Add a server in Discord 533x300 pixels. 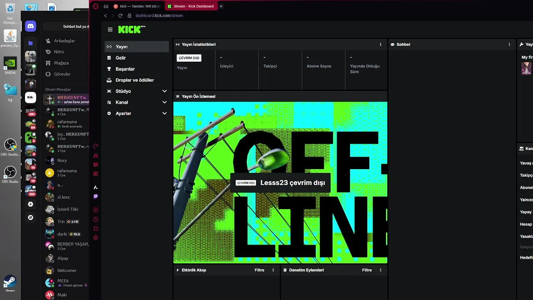pyautogui.click(x=30, y=204)
